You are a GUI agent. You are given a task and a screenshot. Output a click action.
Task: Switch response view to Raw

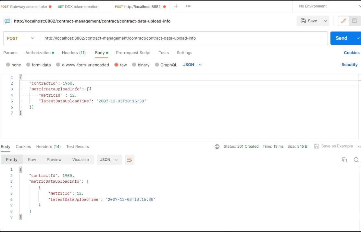[32, 159]
